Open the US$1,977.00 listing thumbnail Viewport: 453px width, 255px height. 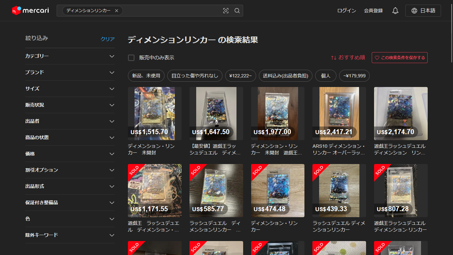pos(278,114)
